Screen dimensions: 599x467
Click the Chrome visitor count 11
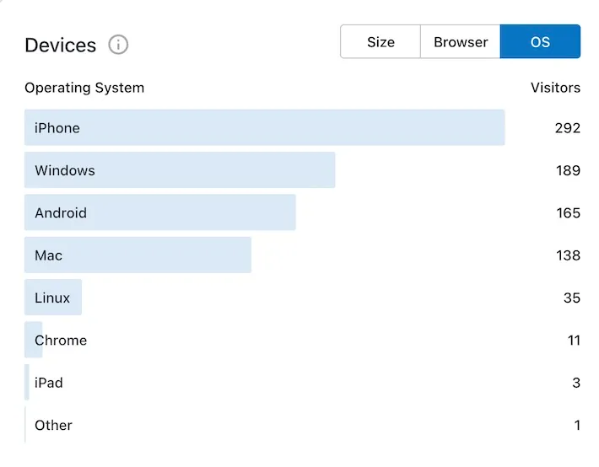[x=575, y=340]
